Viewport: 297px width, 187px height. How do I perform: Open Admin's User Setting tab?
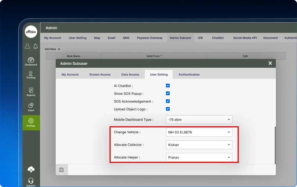pyautogui.click(x=78, y=38)
